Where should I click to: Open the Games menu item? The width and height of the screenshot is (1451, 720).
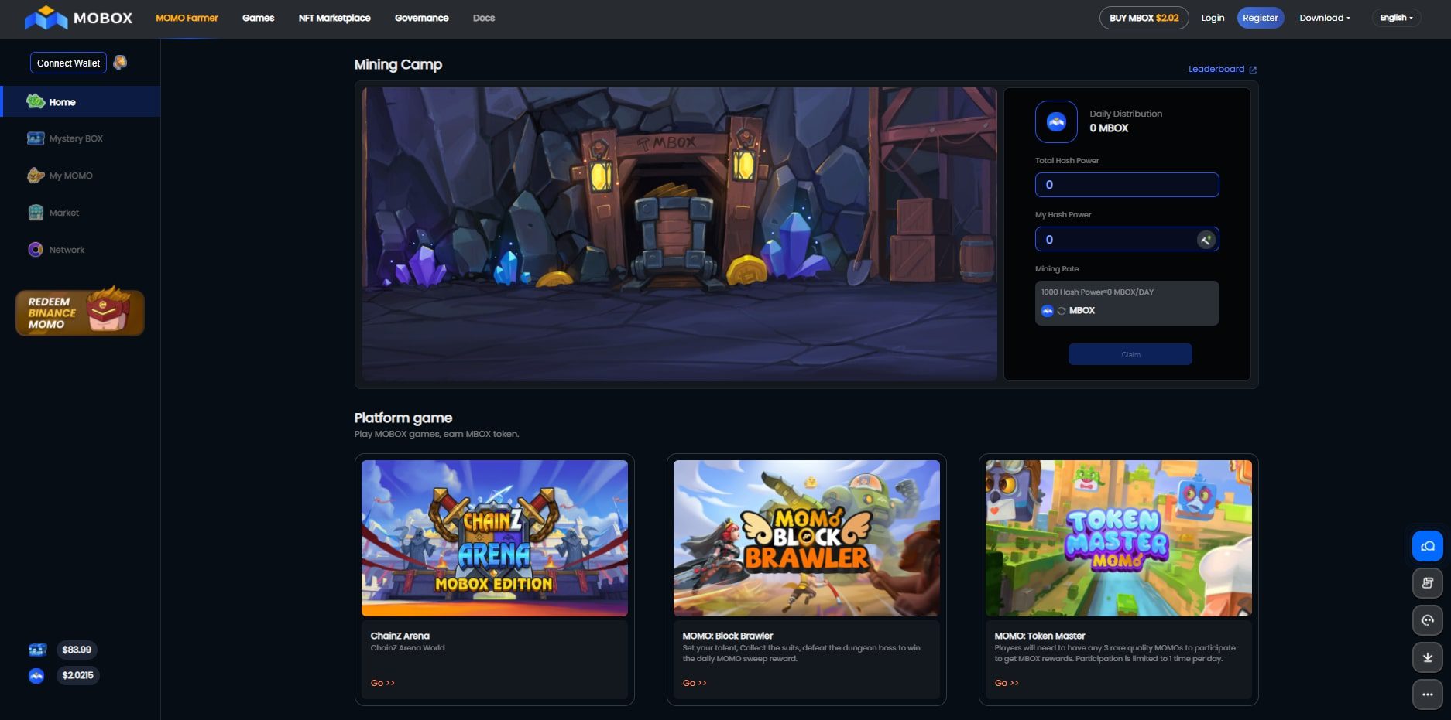click(258, 18)
